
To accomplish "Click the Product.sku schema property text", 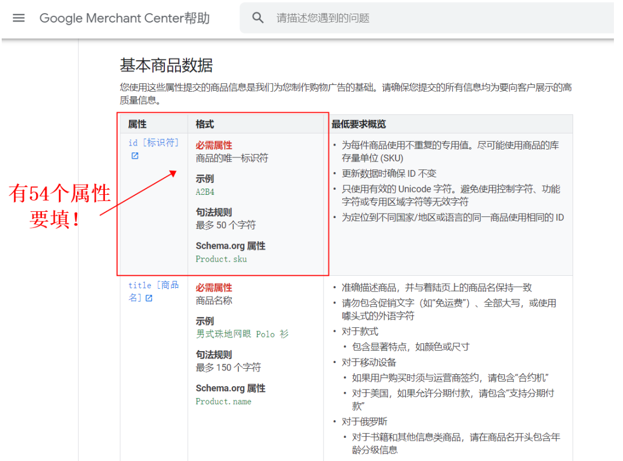I will tap(221, 259).
